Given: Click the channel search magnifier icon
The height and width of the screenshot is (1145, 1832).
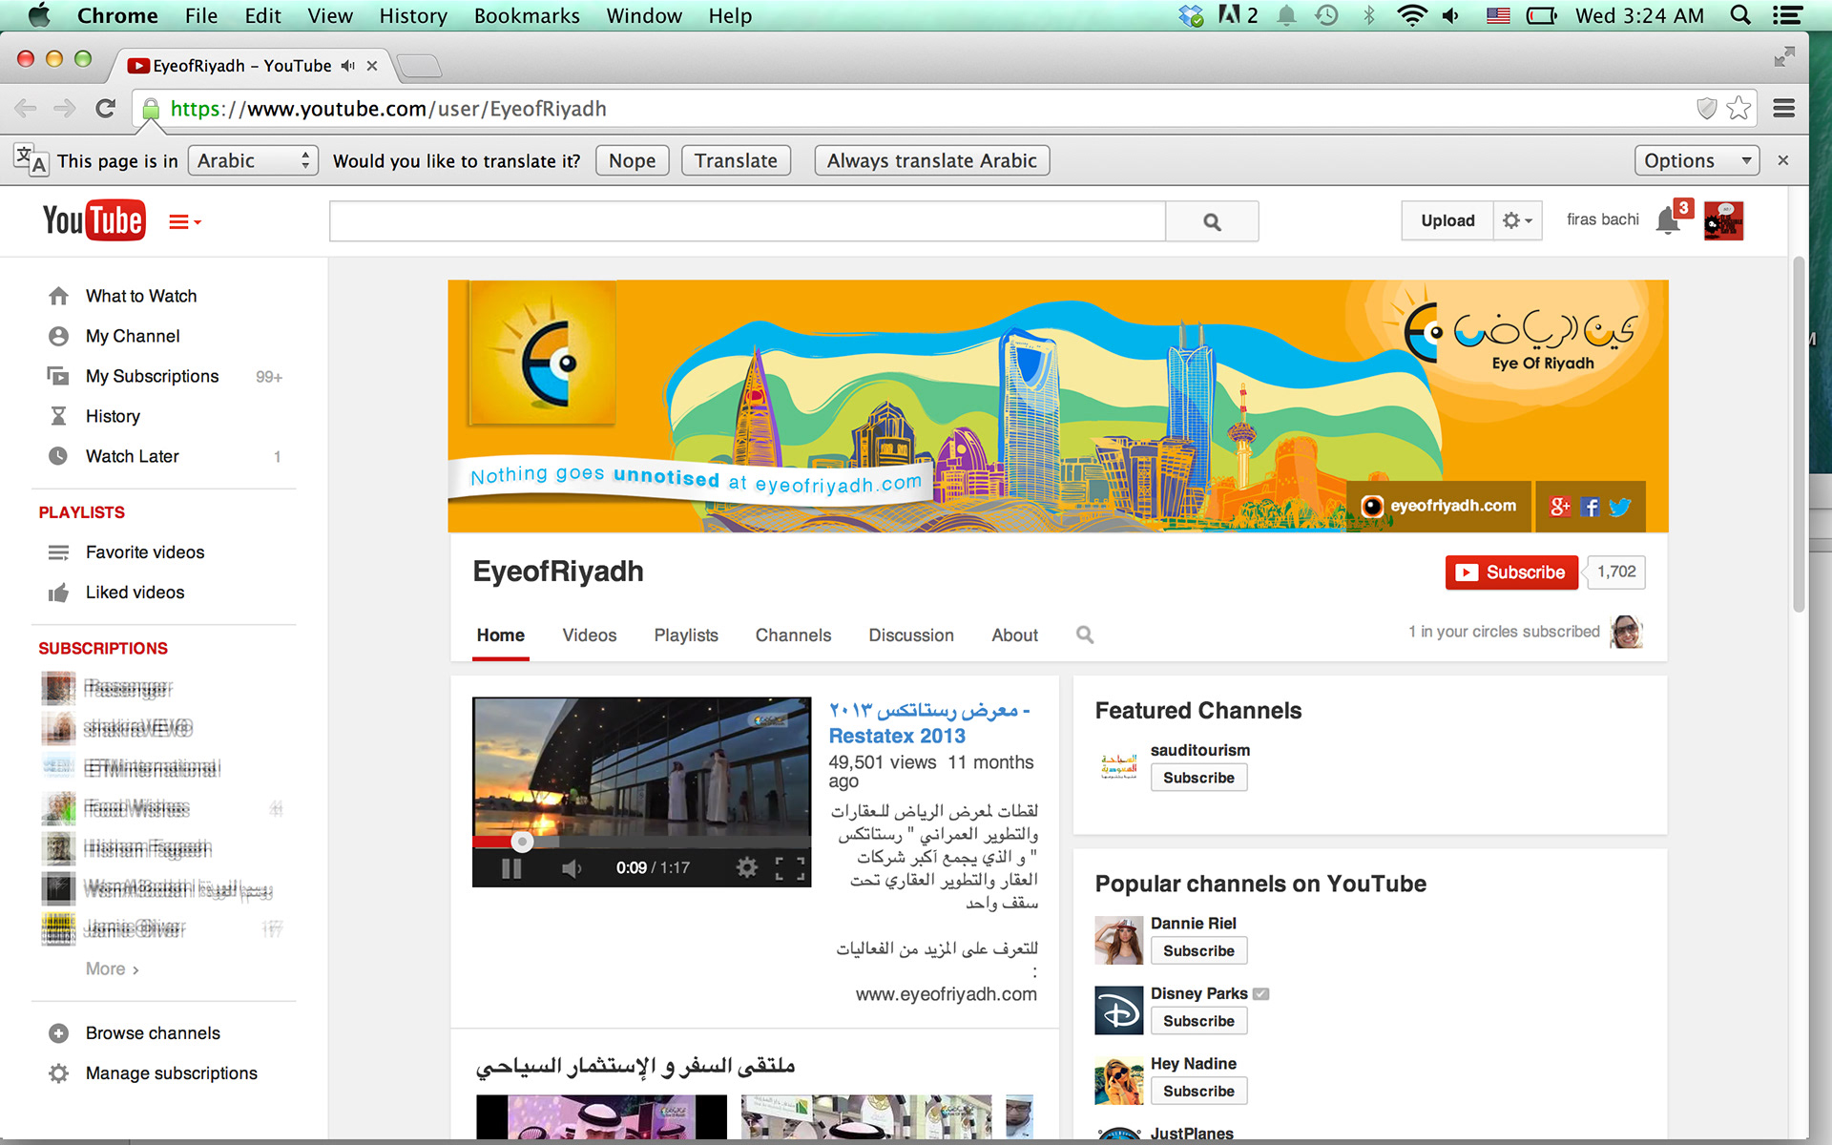Looking at the screenshot, I should pyautogui.click(x=1085, y=635).
